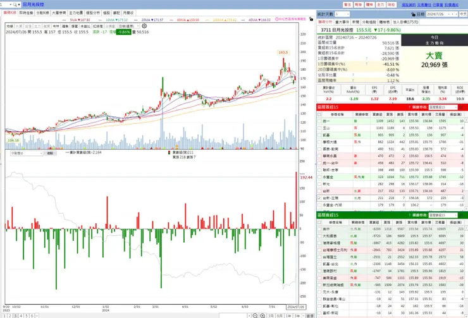The width and height of the screenshot is (468, 318).
Task: Open the stock code dropdown arrow at top left
Action: (11, 4)
